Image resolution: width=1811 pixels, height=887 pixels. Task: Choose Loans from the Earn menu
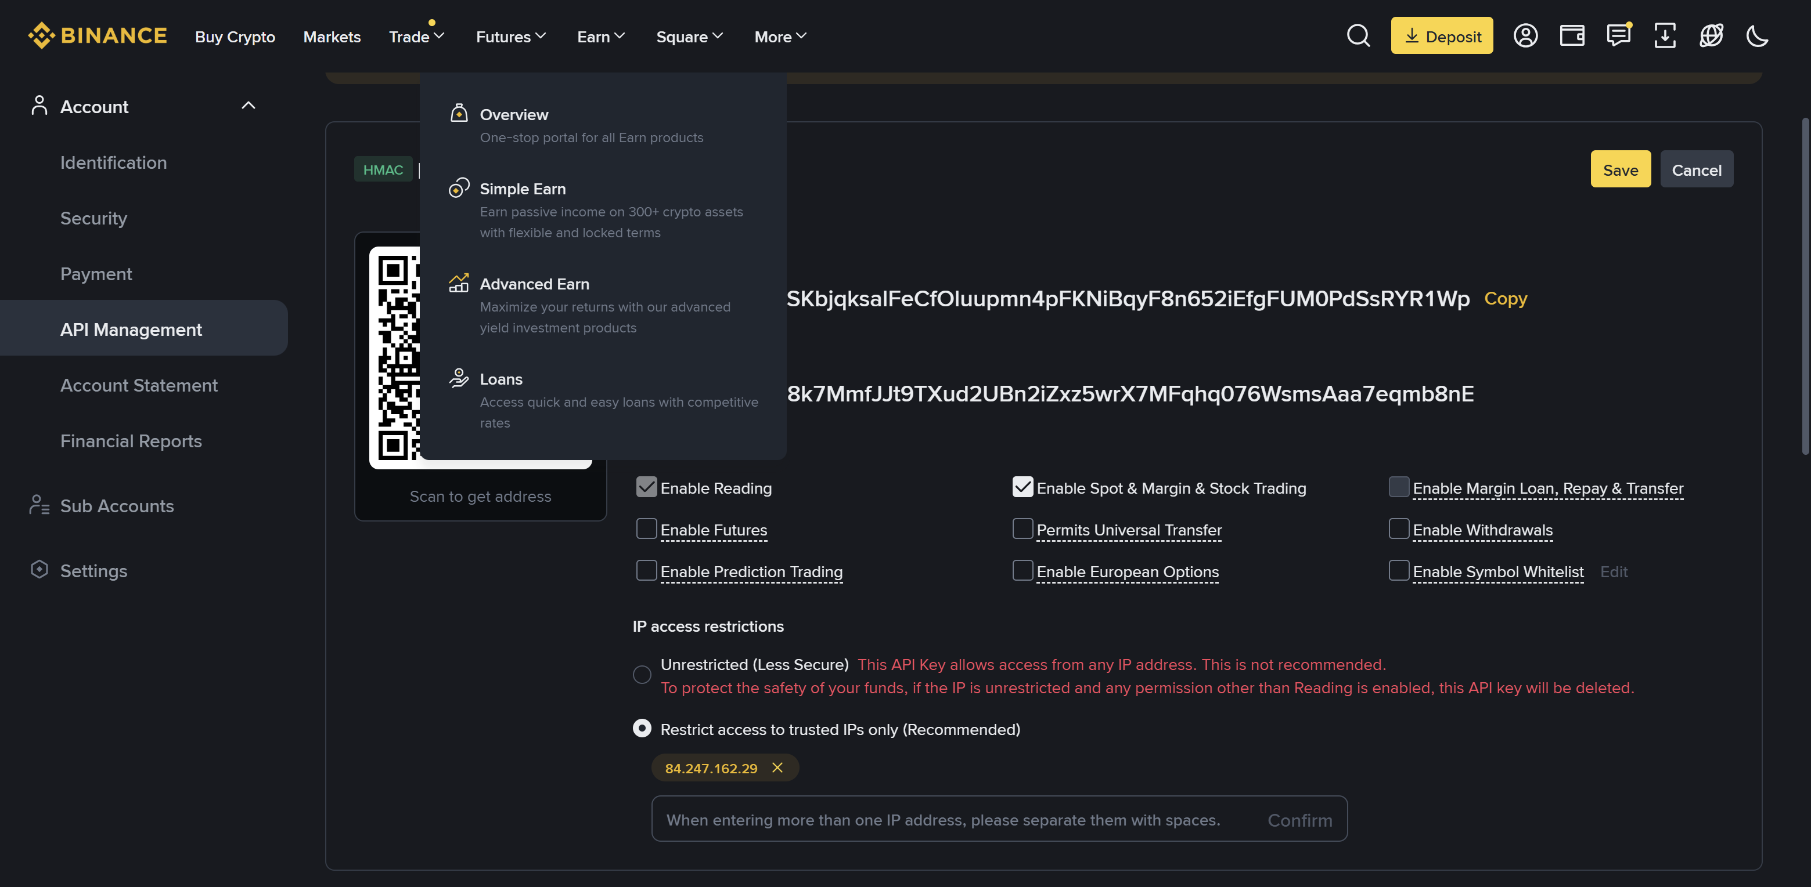603,400
